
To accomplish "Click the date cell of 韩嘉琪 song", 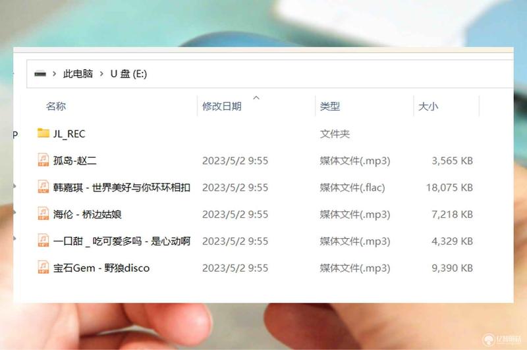I will 235,187.
